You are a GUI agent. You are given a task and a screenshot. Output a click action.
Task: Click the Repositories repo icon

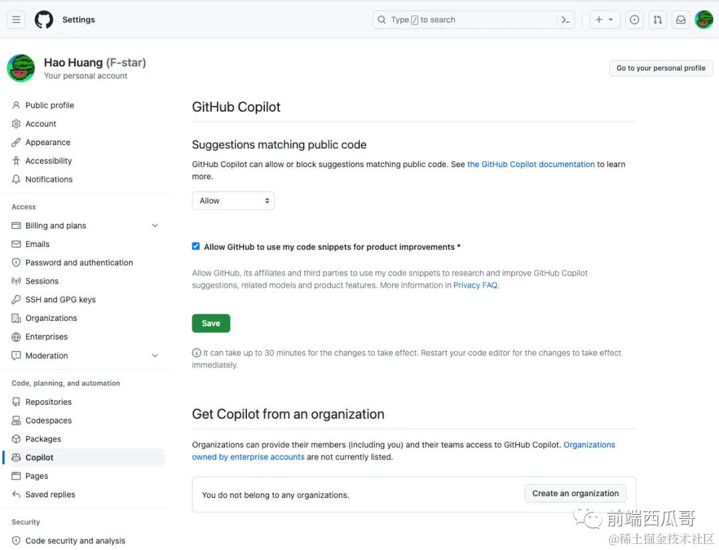(16, 402)
